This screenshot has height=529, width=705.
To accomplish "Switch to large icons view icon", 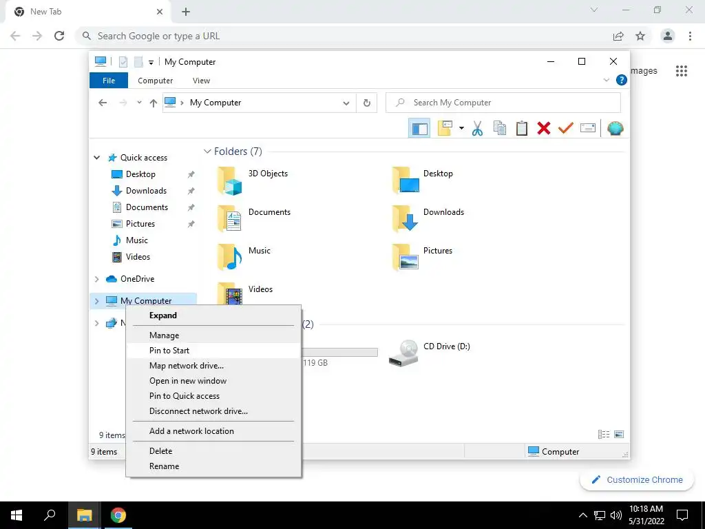I will pyautogui.click(x=619, y=434).
